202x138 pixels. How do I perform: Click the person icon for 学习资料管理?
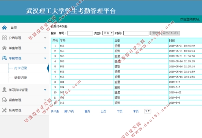click(4, 90)
